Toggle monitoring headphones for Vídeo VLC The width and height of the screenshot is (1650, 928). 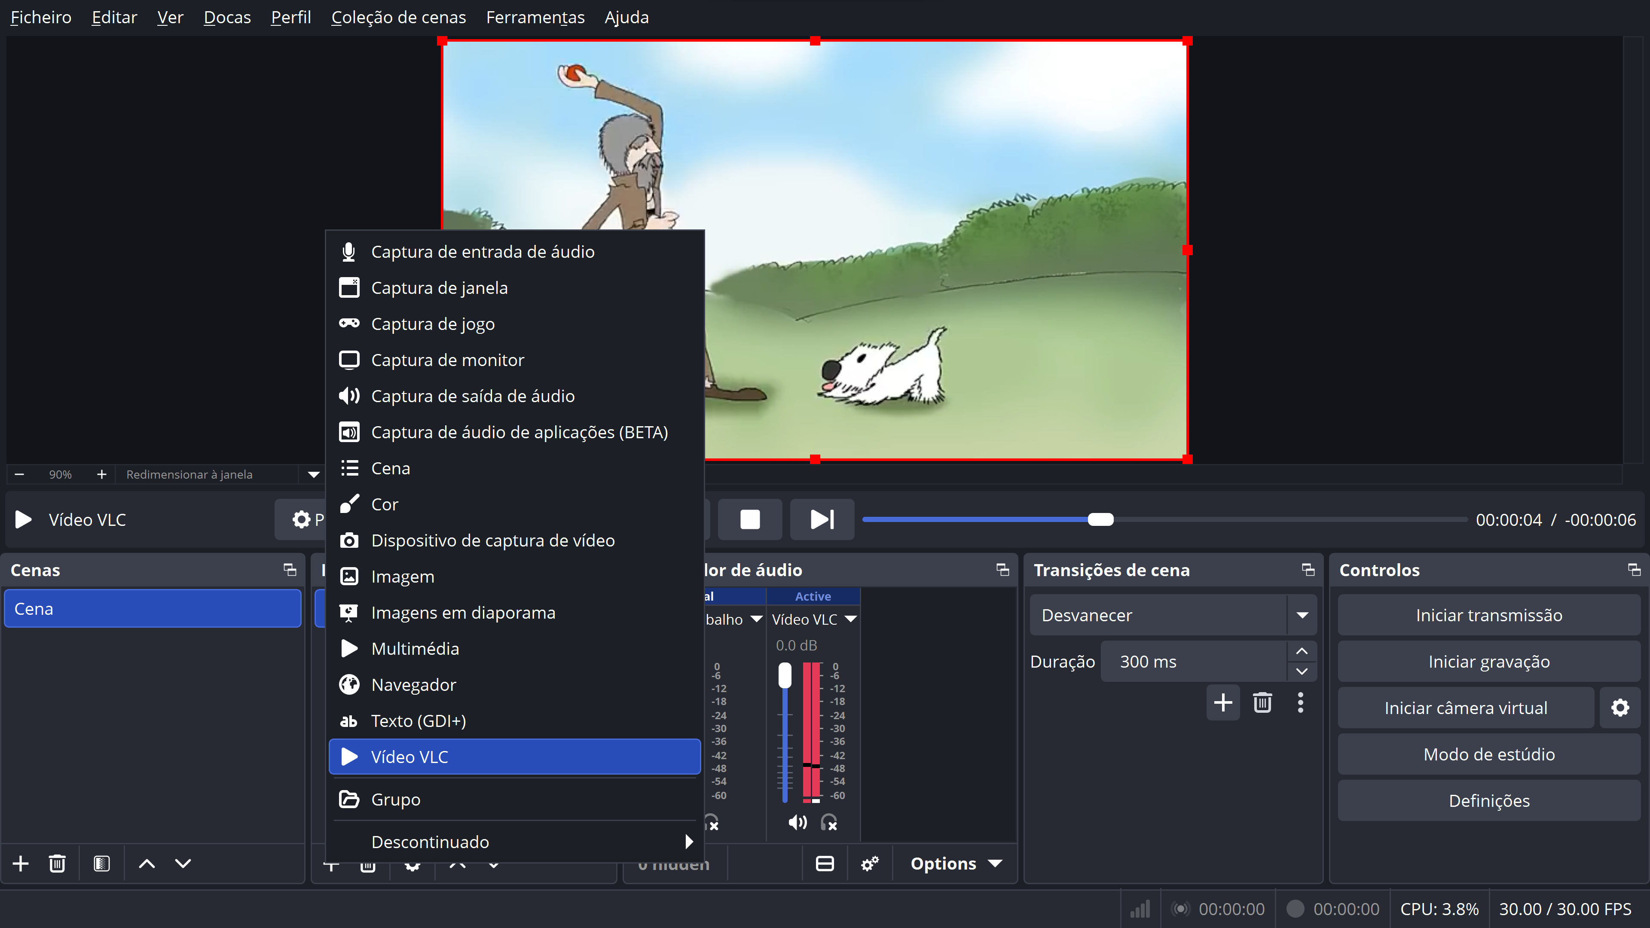[829, 822]
